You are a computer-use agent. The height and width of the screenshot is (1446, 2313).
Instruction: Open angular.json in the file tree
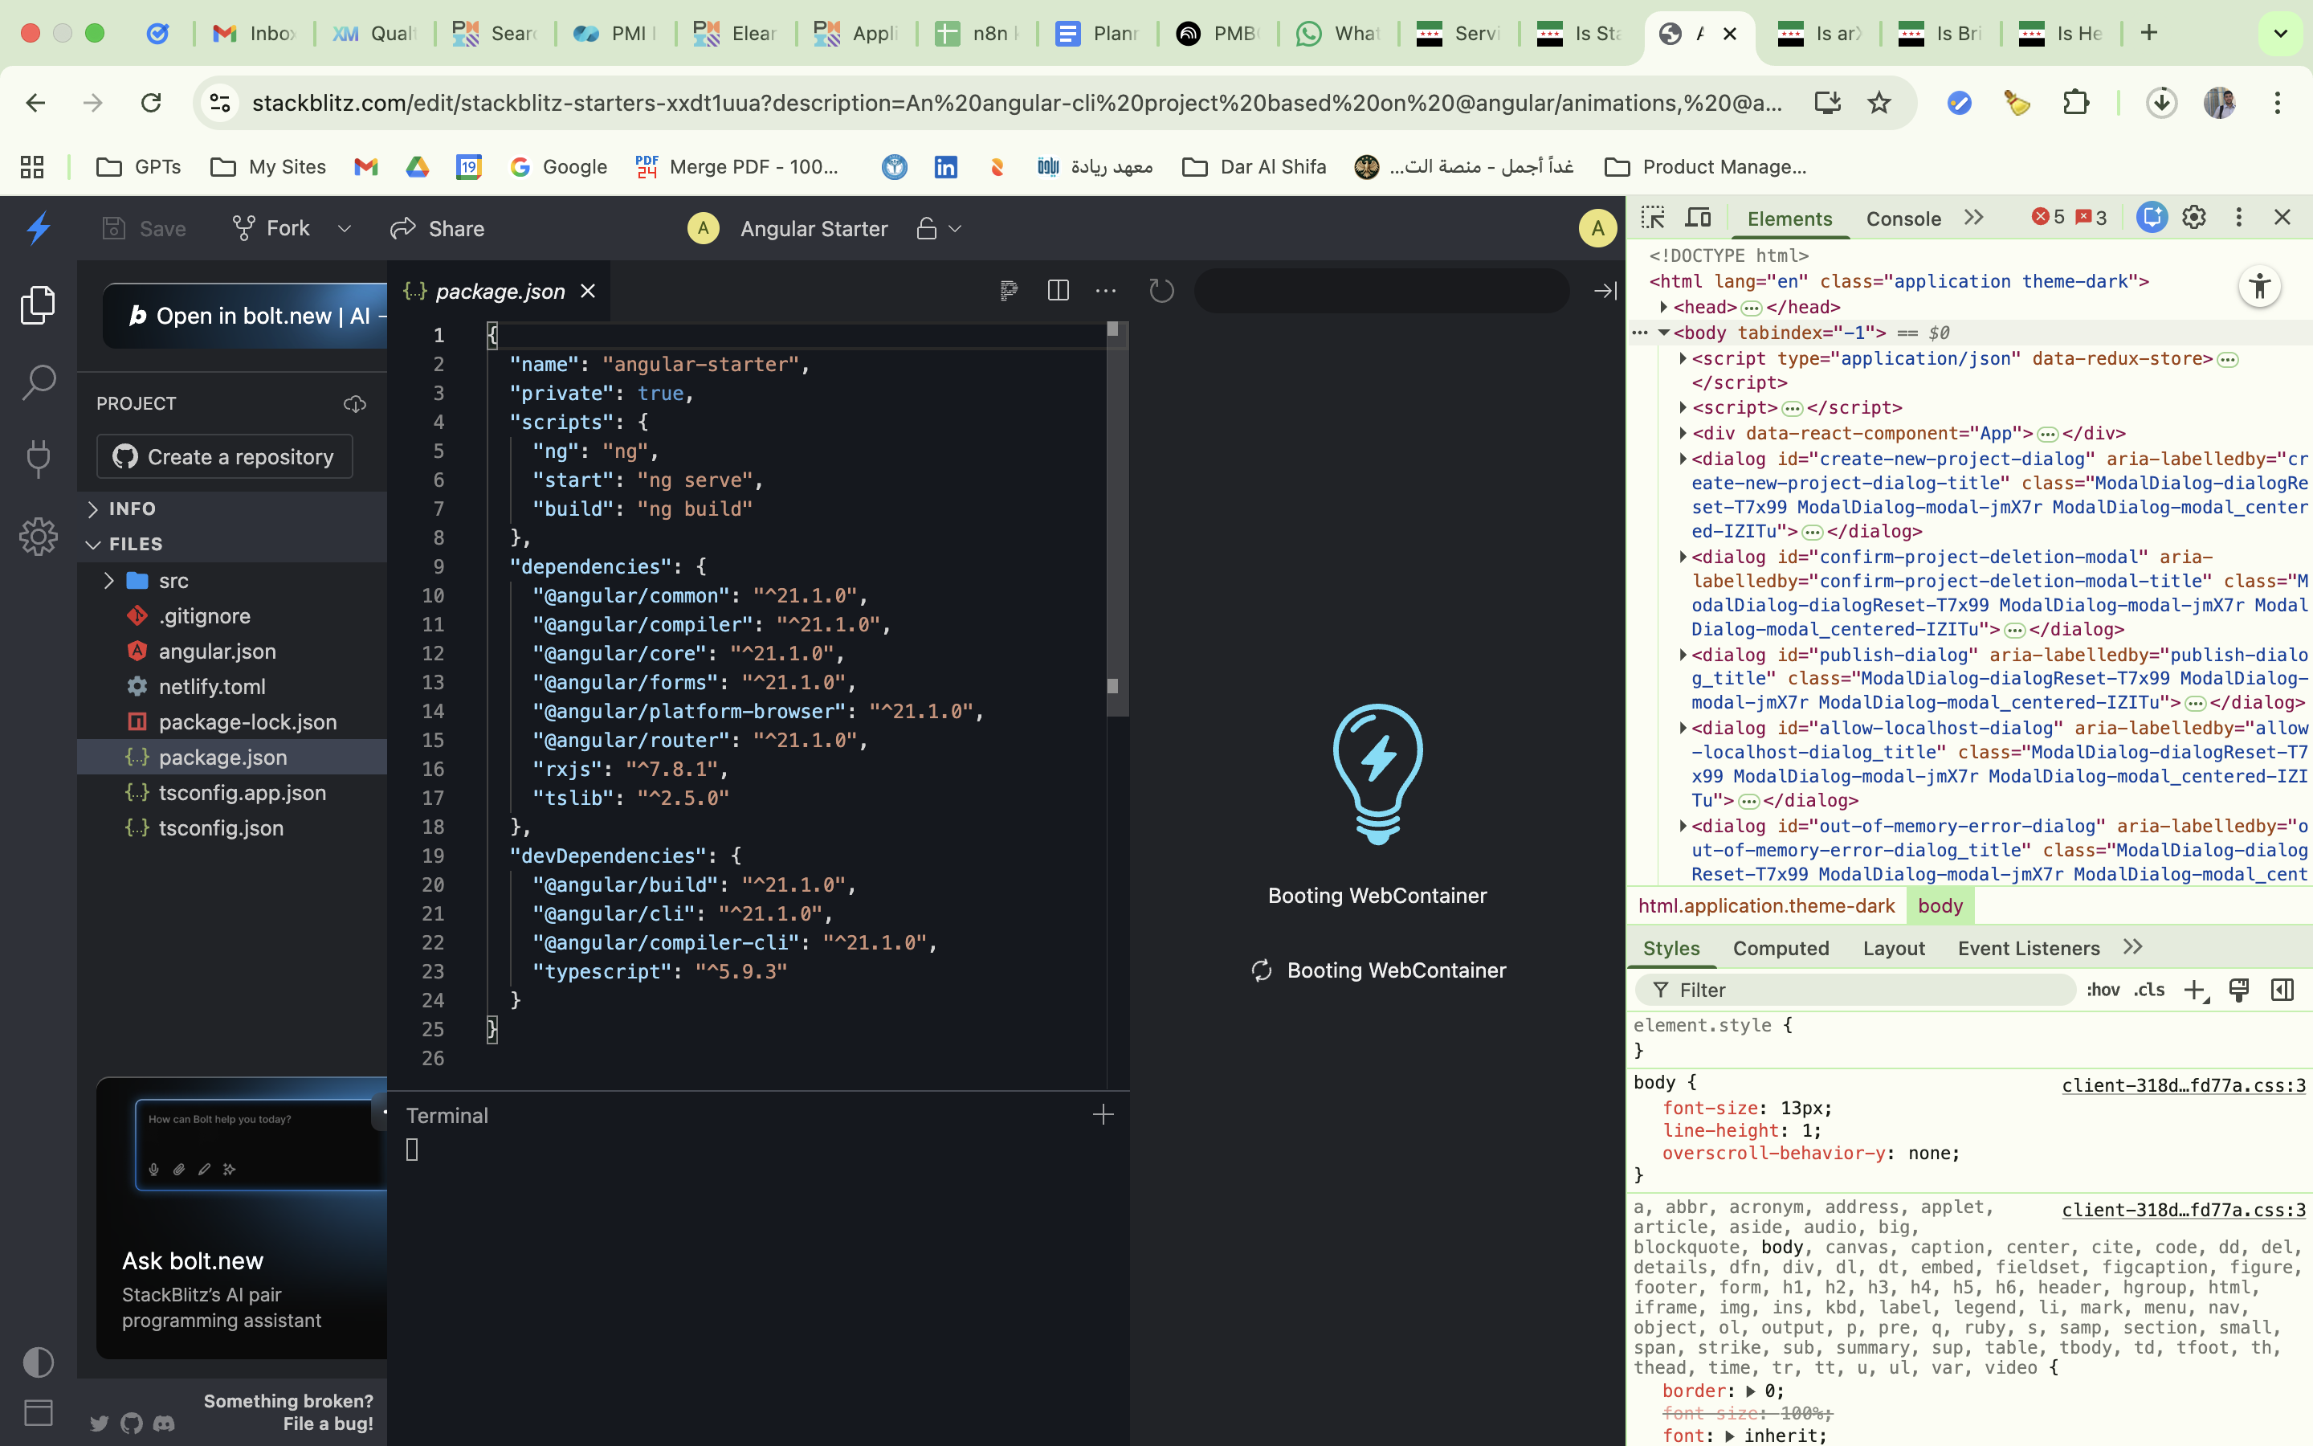[217, 652]
